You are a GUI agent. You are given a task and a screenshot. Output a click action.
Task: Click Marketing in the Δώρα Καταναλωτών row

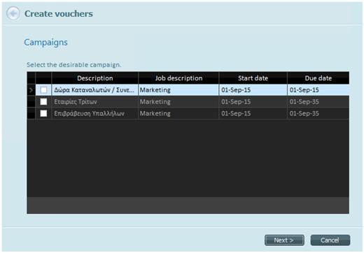[178, 90]
